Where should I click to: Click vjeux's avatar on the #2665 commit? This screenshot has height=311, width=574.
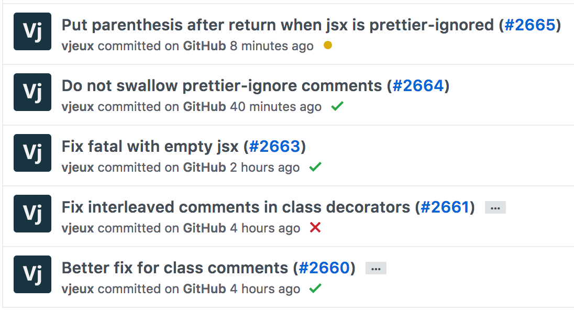(32, 31)
